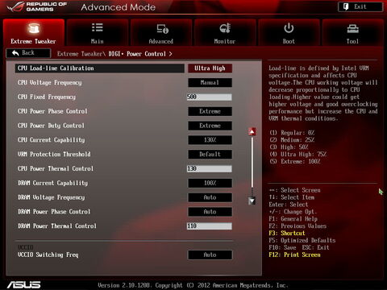Click the Advanced info screen icon

tap(163, 28)
